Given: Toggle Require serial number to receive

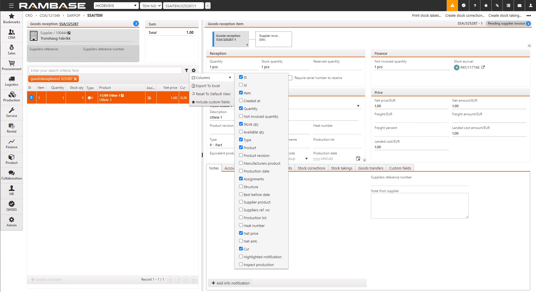Looking at the screenshot, I should pyautogui.click(x=291, y=78).
